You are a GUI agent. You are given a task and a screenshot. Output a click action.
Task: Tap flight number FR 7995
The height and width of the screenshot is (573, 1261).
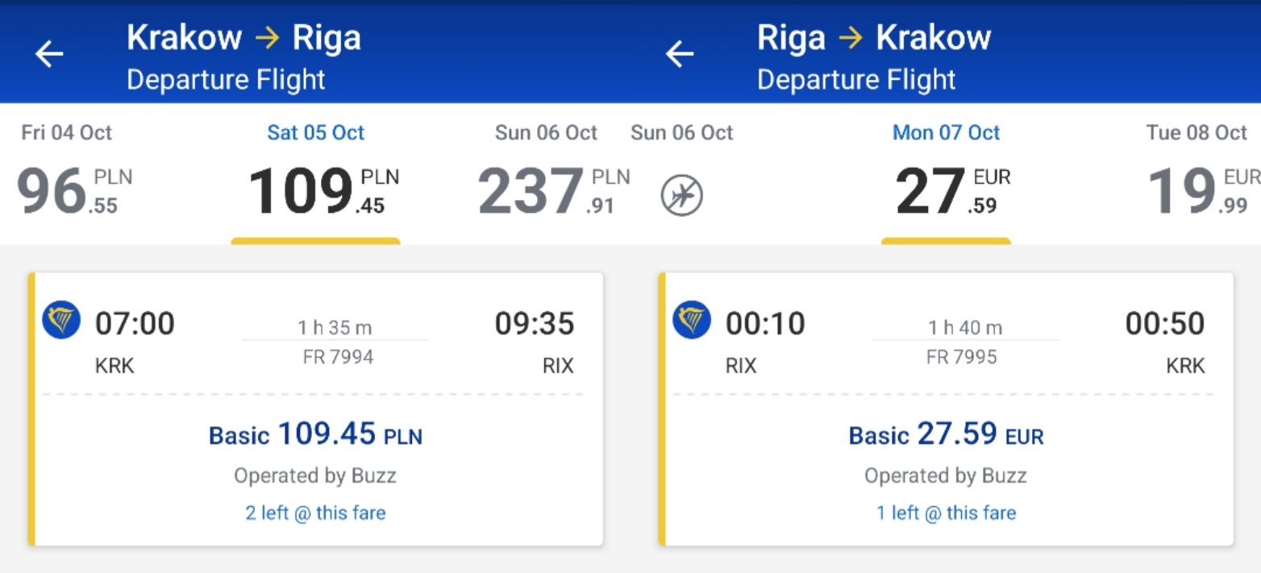click(962, 357)
